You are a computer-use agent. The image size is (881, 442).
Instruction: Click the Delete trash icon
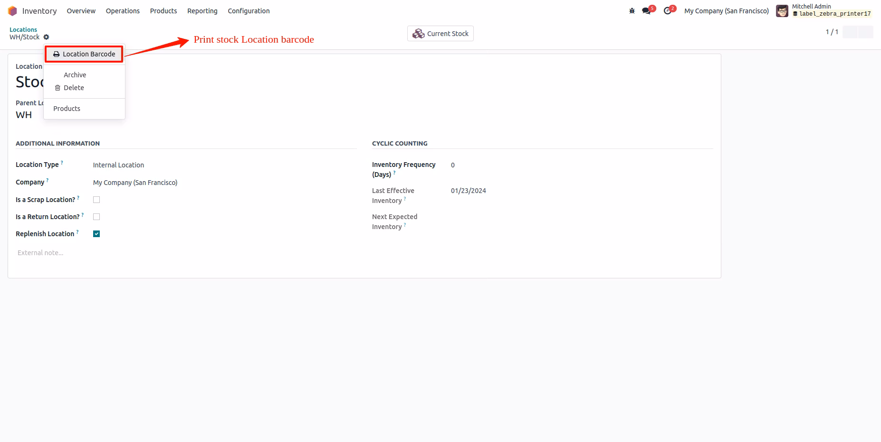57,88
